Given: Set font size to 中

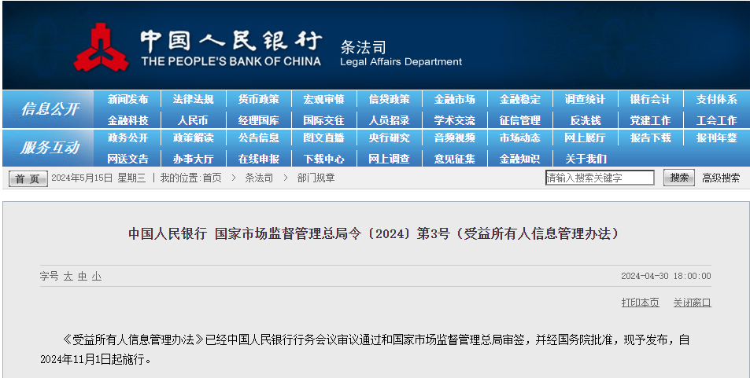Looking at the screenshot, I should click(83, 276).
